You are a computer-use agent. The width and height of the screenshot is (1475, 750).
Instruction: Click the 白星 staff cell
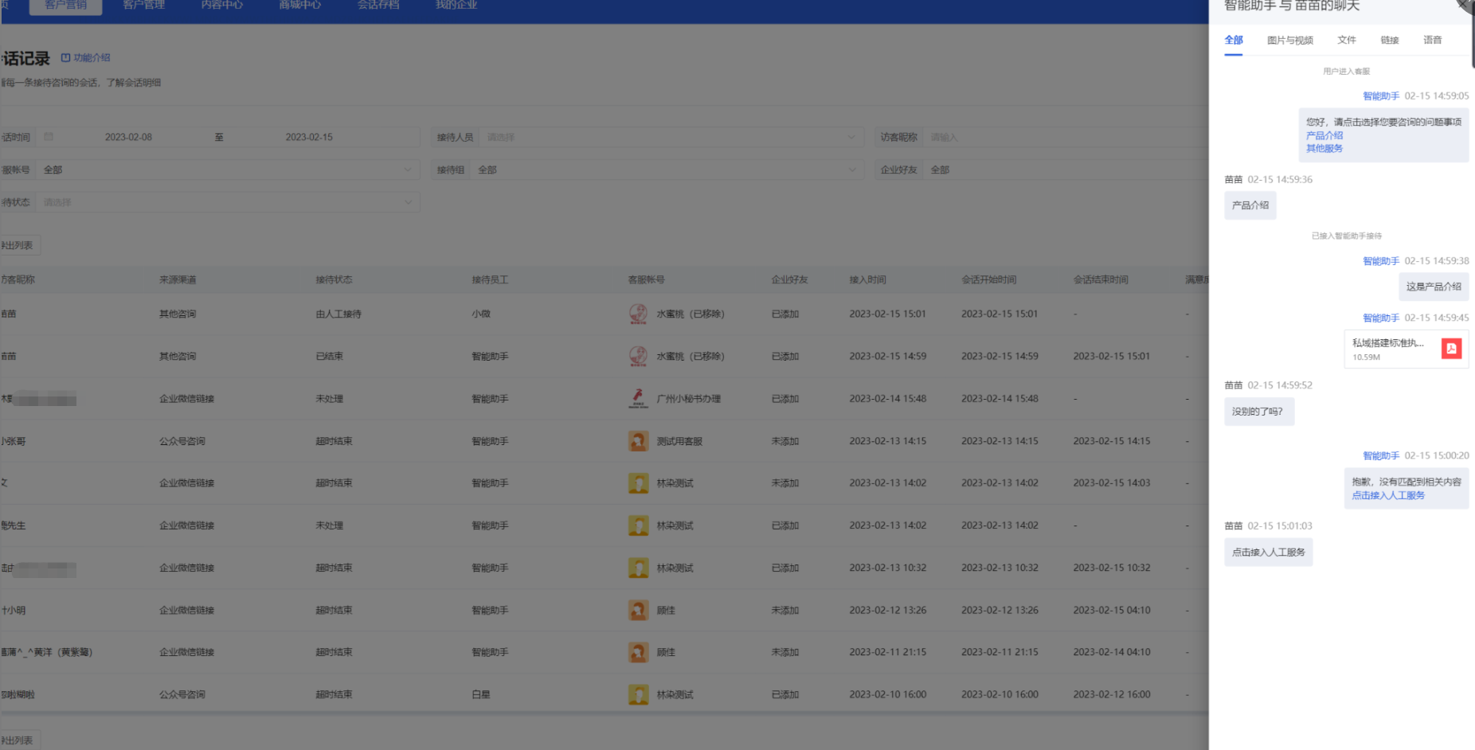(x=481, y=695)
